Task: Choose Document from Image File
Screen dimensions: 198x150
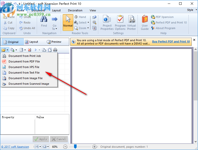Action: (29, 78)
